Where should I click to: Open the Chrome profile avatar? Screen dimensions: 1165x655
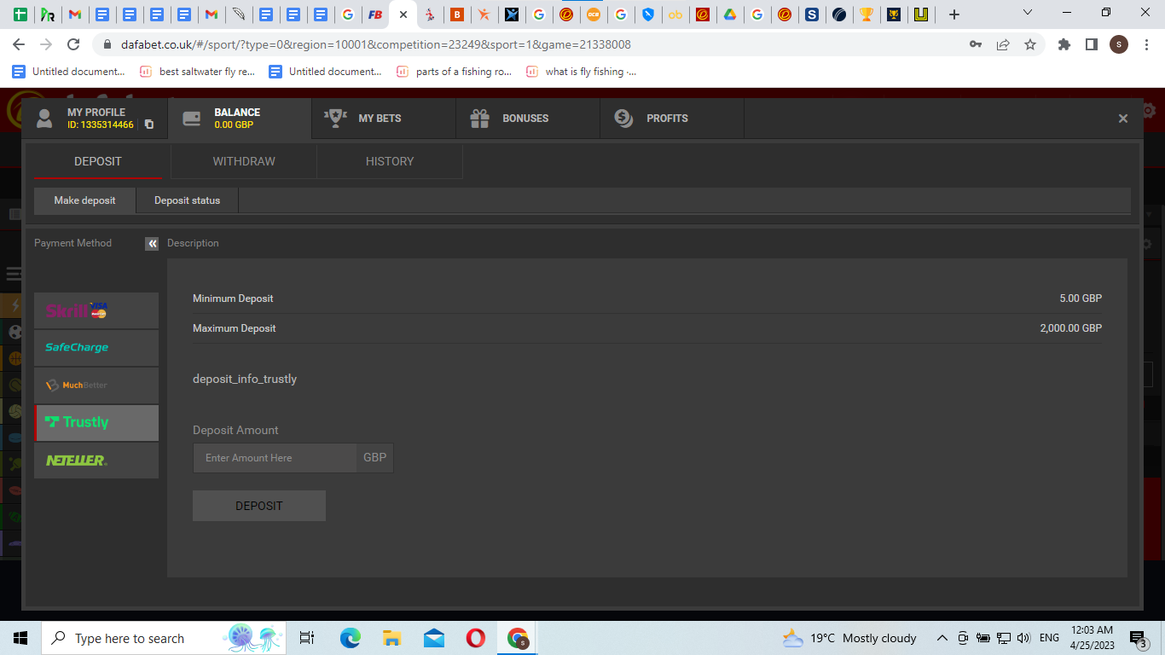[1119, 44]
